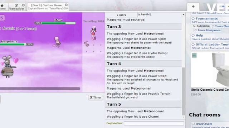This screenshot has width=229, height=128.
Task: Click the Timer button
Action: 96,97
